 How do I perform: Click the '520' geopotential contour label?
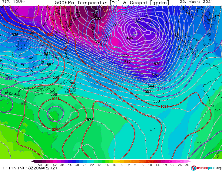pyautogui.click(x=157, y=64)
